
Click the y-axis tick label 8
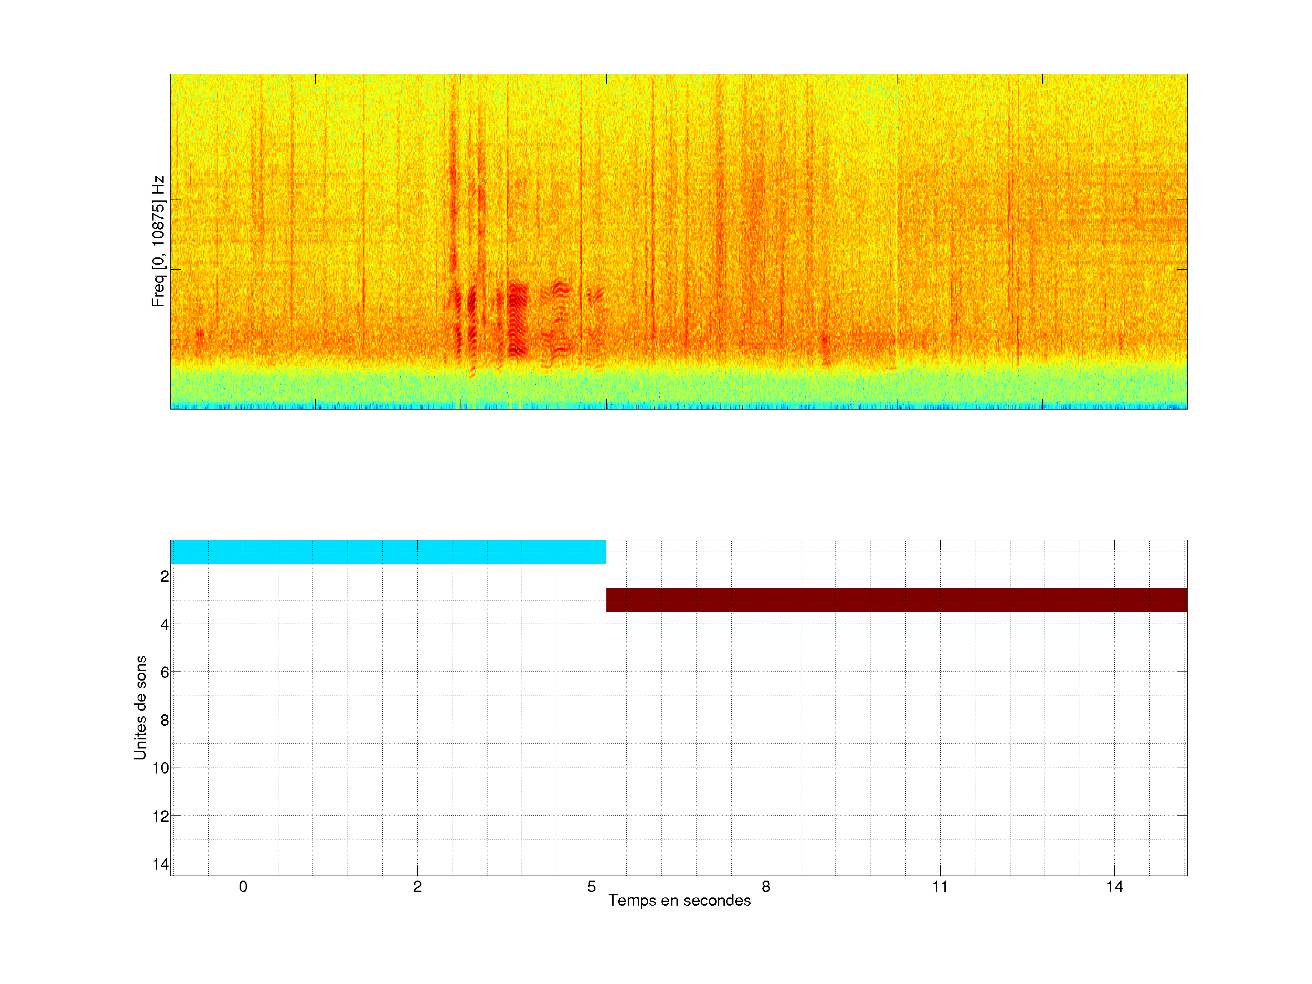pyautogui.click(x=164, y=720)
